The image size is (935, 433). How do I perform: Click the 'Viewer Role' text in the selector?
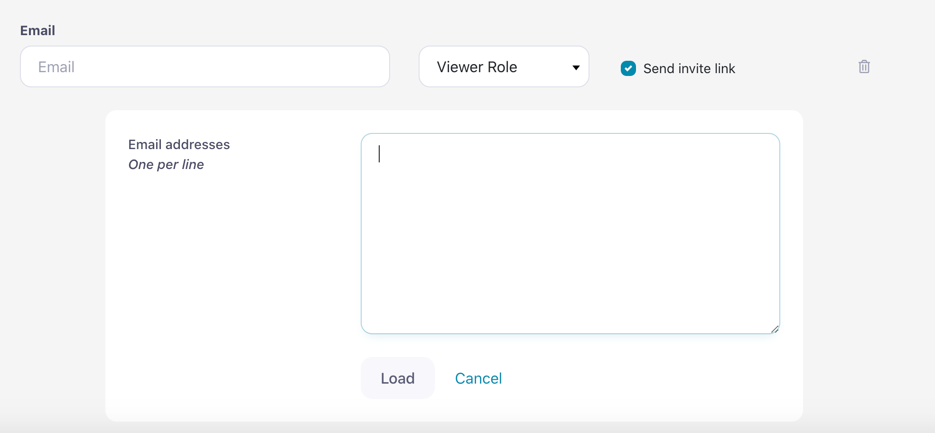tap(477, 67)
